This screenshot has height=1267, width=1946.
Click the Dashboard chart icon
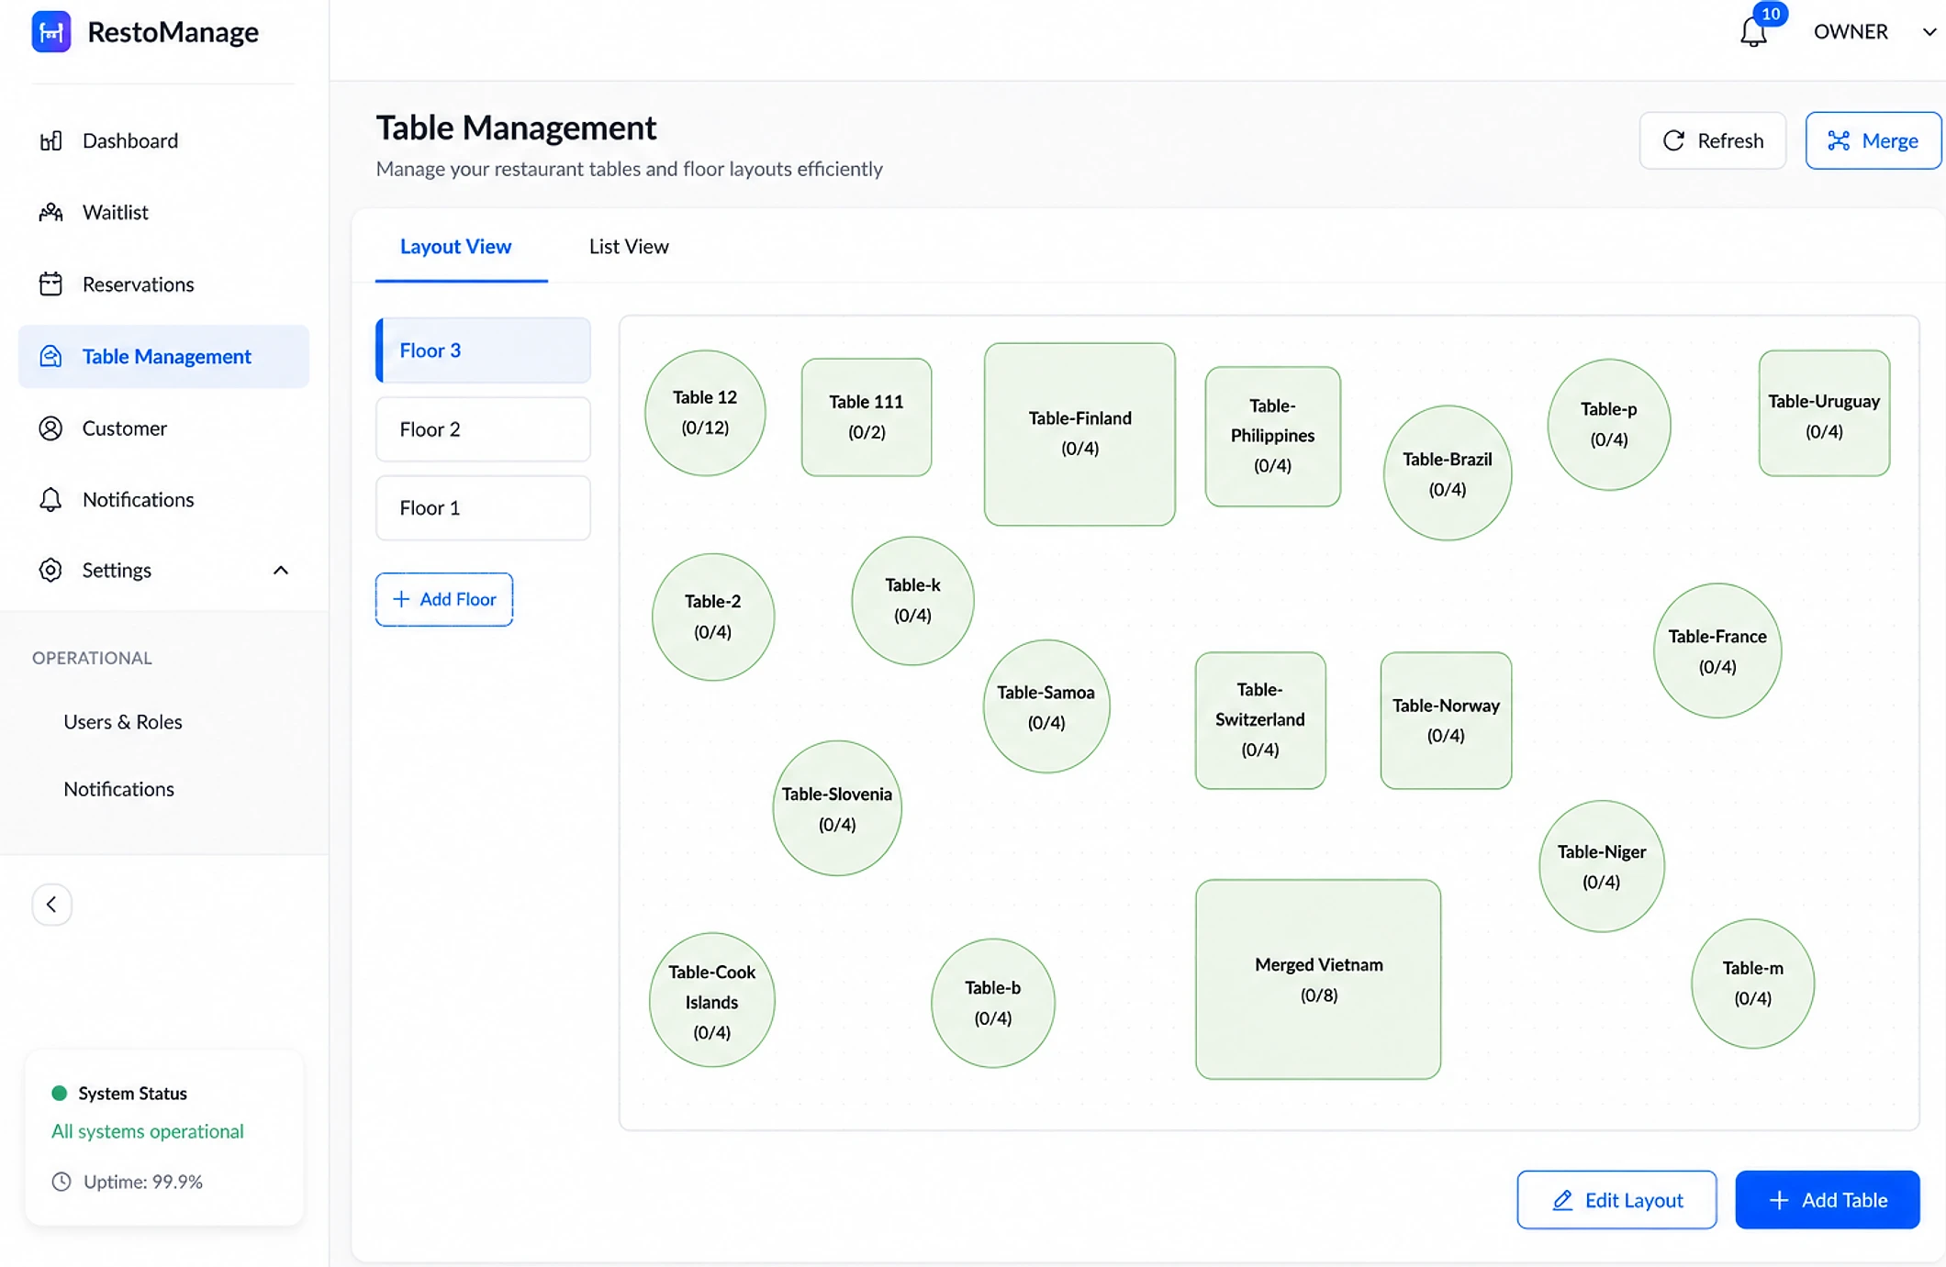click(50, 140)
